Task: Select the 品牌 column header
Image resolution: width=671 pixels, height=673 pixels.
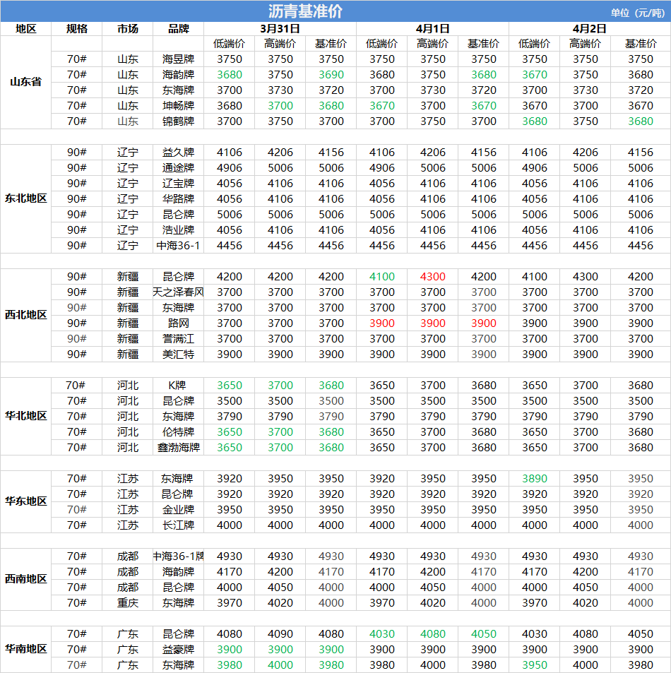Action: click(179, 28)
